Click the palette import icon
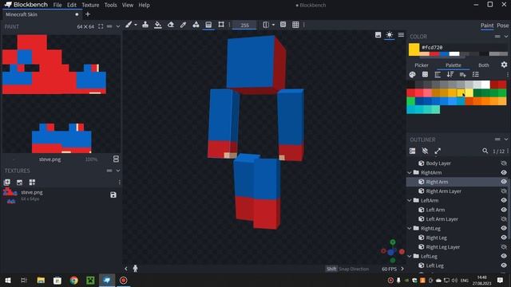 pyautogui.click(x=412, y=74)
